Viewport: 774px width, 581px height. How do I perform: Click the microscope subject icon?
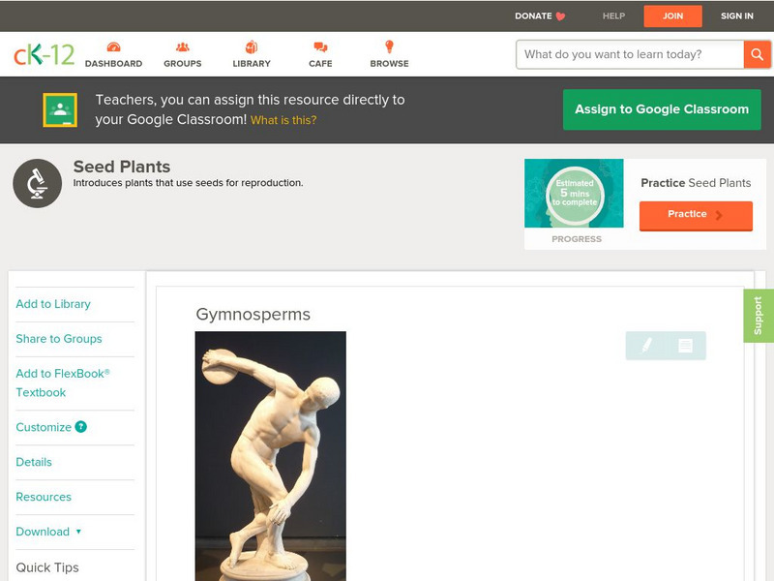(x=38, y=183)
